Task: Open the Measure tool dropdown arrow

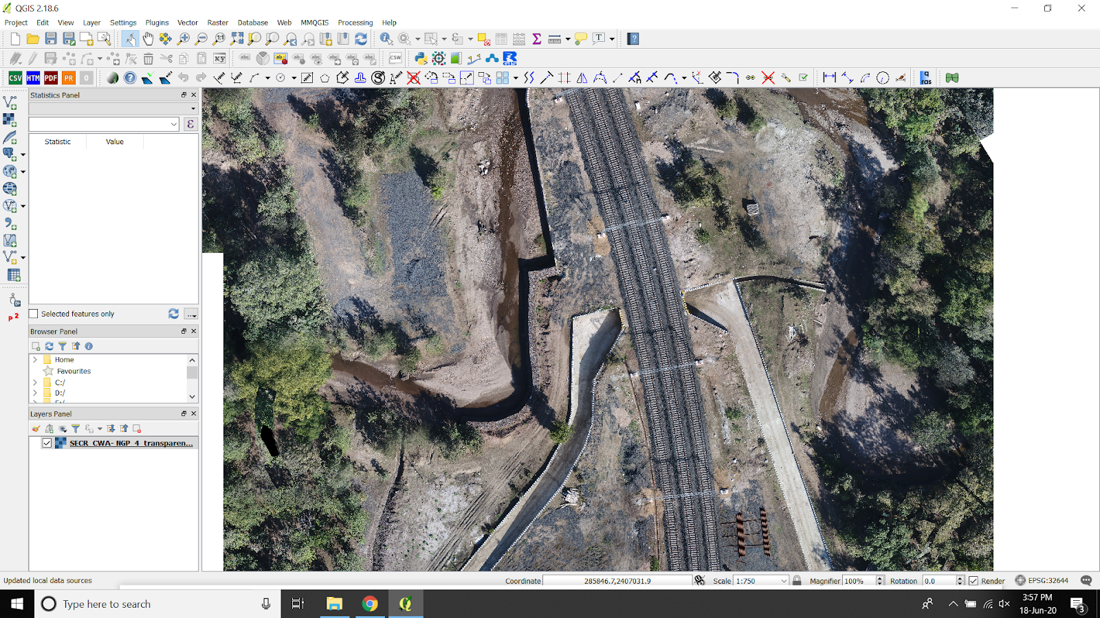Action: [x=568, y=39]
